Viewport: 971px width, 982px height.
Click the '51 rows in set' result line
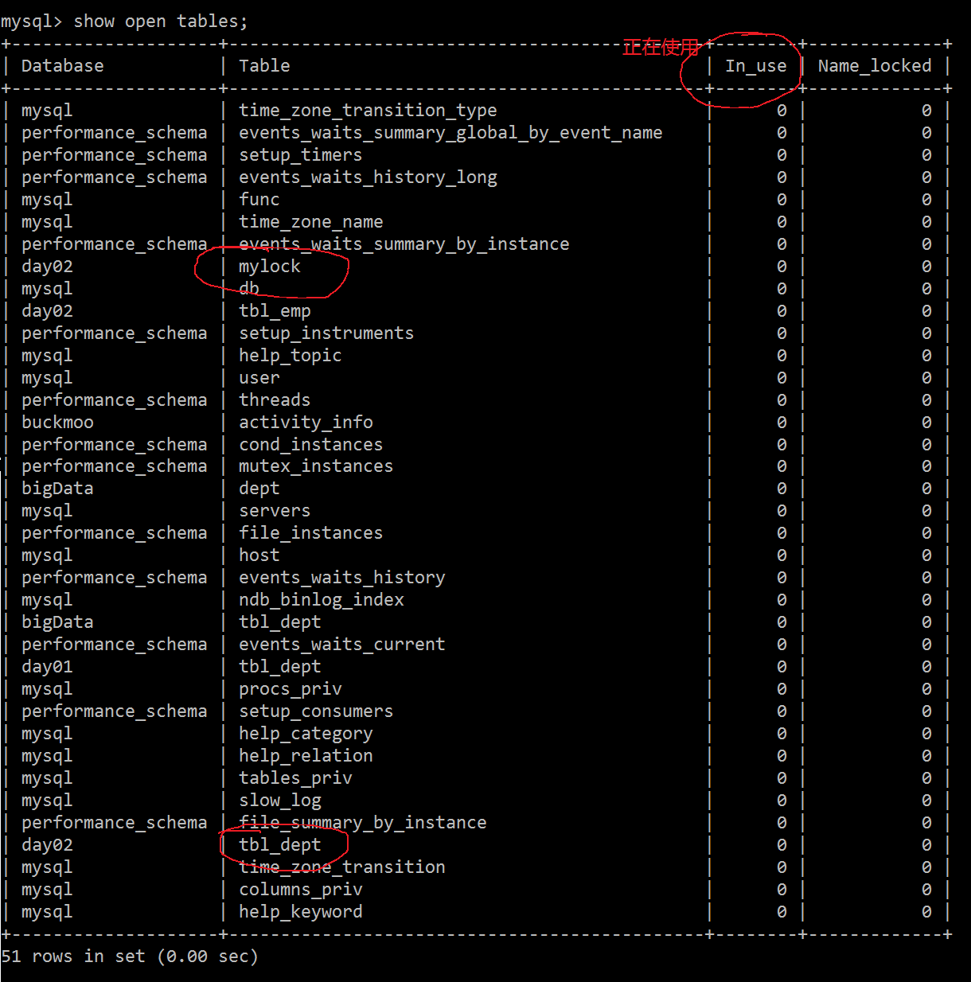[x=130, y=957]
